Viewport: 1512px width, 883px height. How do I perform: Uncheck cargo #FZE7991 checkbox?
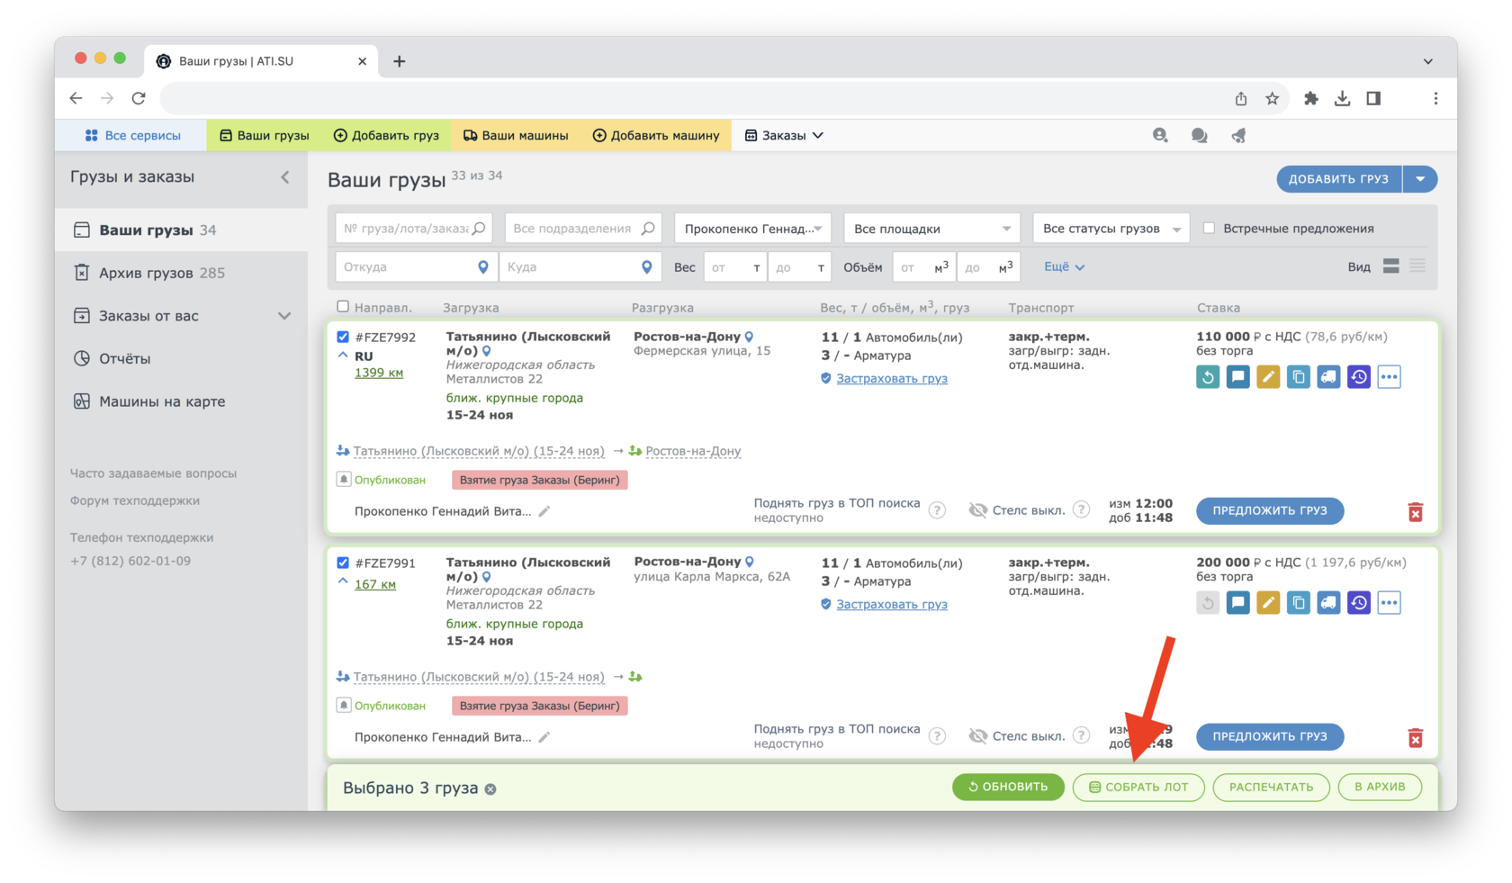pos(343,563)
